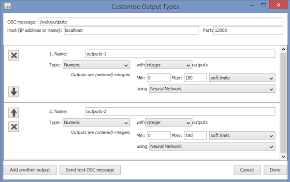Viewport: 290px width, 182px height.
Task: Remove outputs-2 using its X icon
Action: pyautogui.click(x=14, y=127)
